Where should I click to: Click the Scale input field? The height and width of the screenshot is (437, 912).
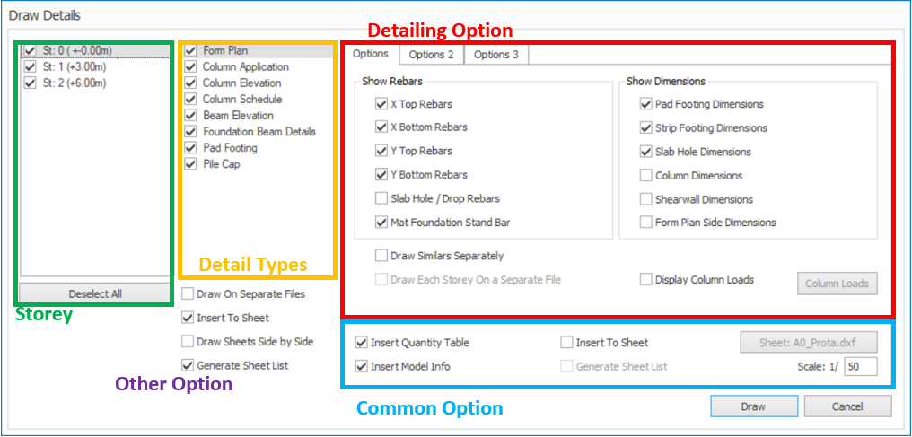[861, 367]
